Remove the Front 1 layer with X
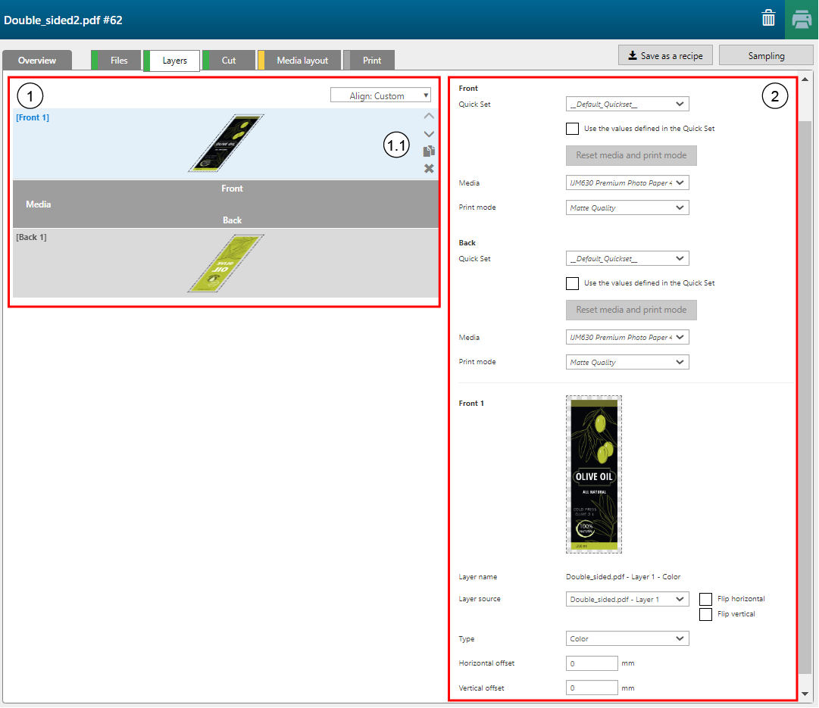Image resolution: width=819 pixels, height=708 pixels. (429, 168)
